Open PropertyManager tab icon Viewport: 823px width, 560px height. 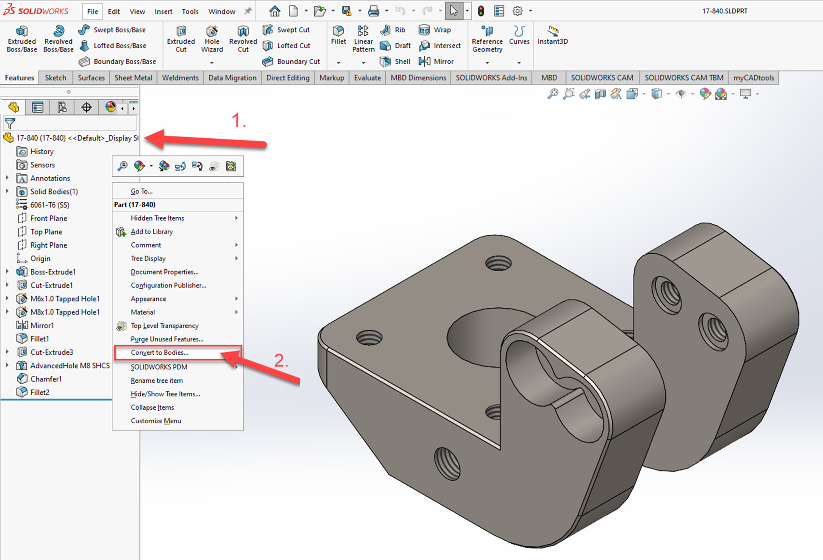coord(38,107)
